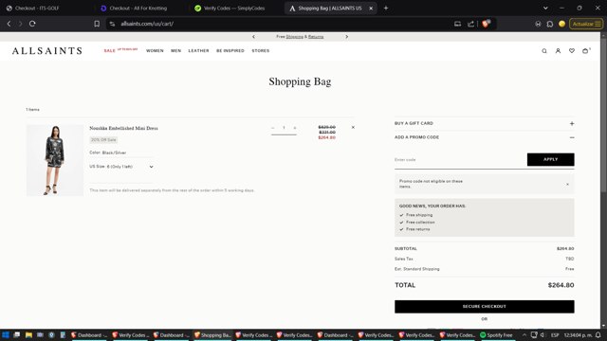Open the yellow profile avatar icon
The height and width of the screenshot is (341, 607).
(x=561, y=24)
